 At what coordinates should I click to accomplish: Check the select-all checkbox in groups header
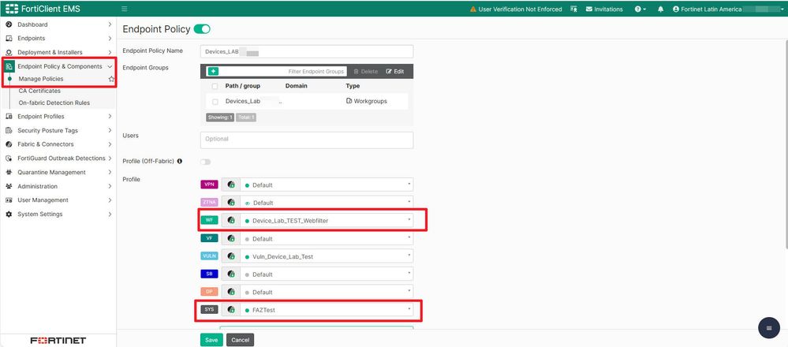(x=215, y=87)
